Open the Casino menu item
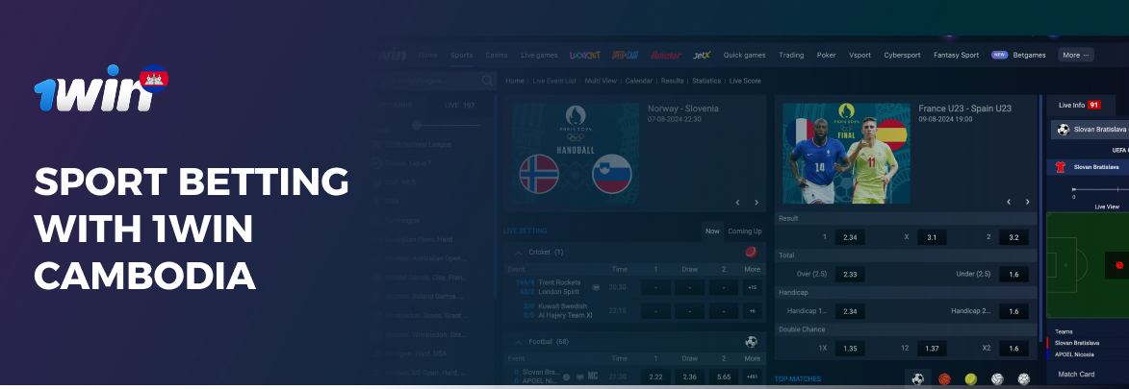Screen dimensions: 1129x389 pyautogui.click(x=496, y=56)
